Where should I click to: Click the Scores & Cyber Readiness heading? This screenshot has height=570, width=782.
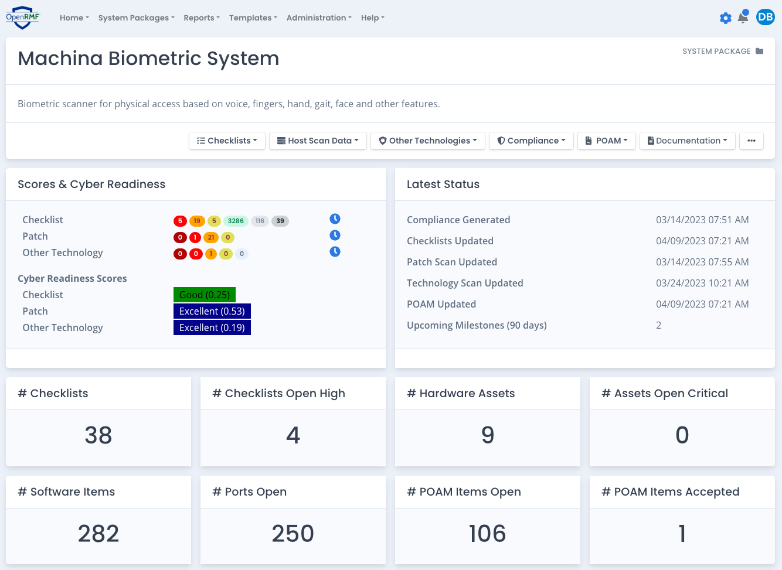(x=91, y=184)
